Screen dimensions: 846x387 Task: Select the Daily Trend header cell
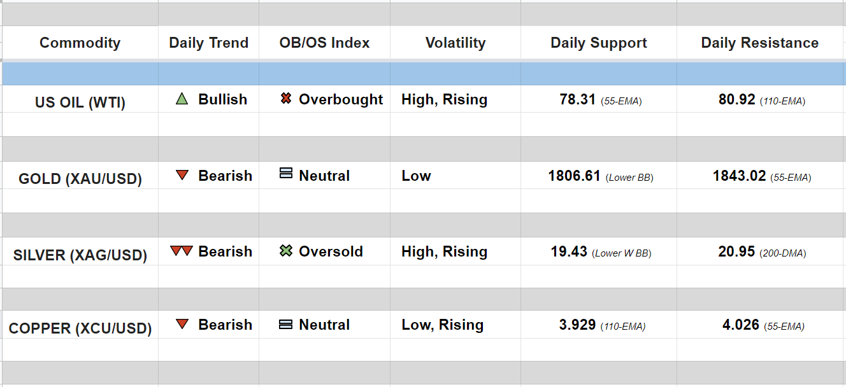208,43
